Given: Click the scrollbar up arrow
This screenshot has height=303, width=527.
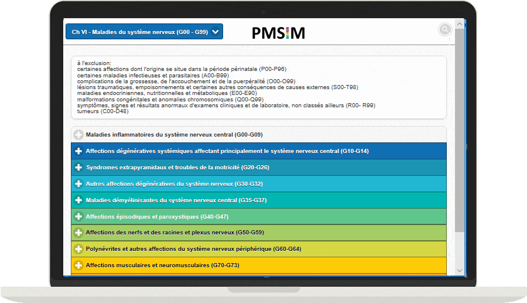Looking at the screenshot, I should (460, 24).
